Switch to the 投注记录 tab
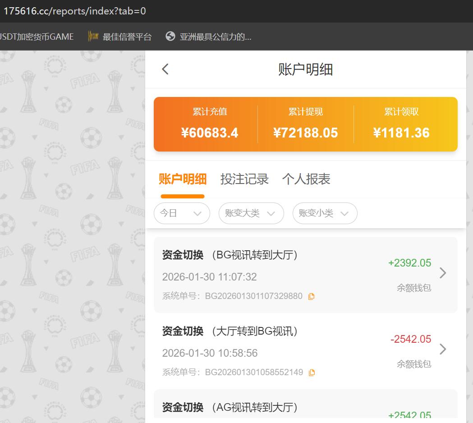473x423 pixels. 244,179
